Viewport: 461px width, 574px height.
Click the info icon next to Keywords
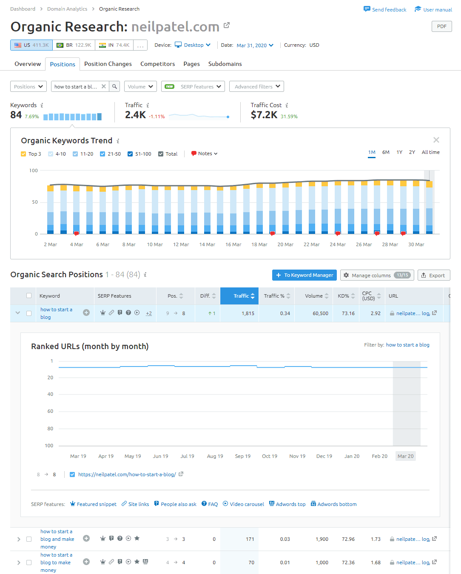pos(42,105)
